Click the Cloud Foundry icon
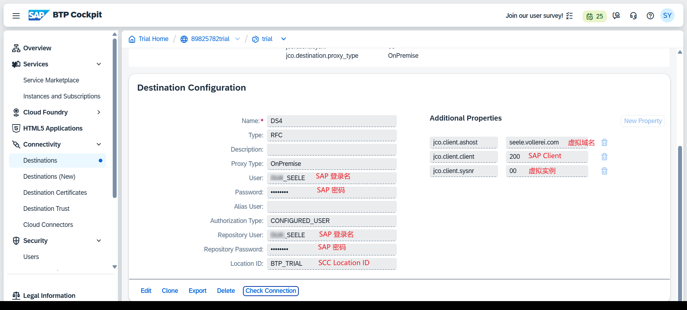687x310 pixels. [16, 112]
